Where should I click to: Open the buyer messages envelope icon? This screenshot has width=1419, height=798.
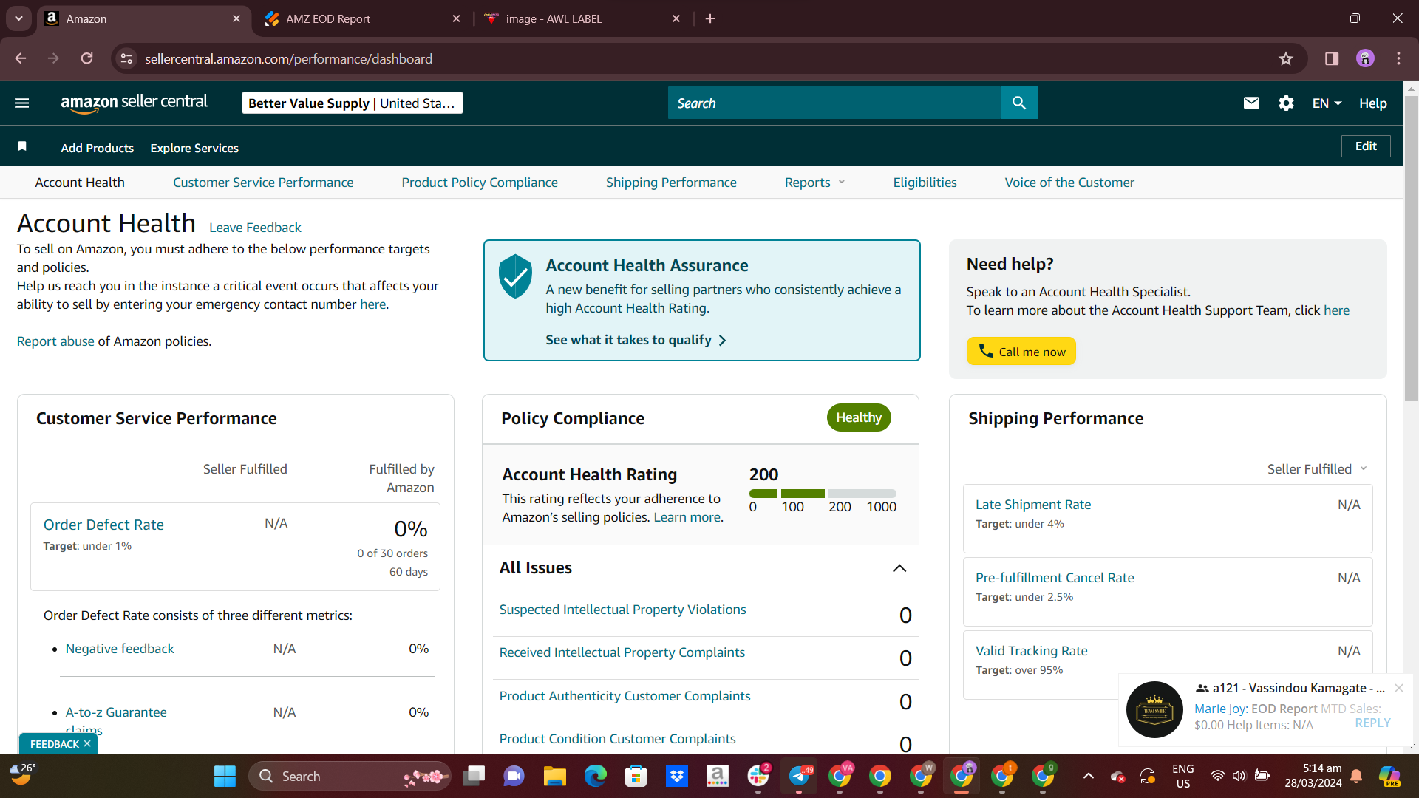coord(1251,103)
